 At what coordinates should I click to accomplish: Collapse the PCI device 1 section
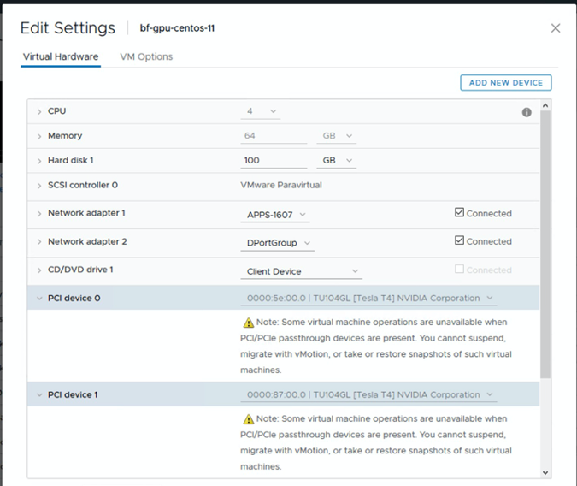coord(39,395)
